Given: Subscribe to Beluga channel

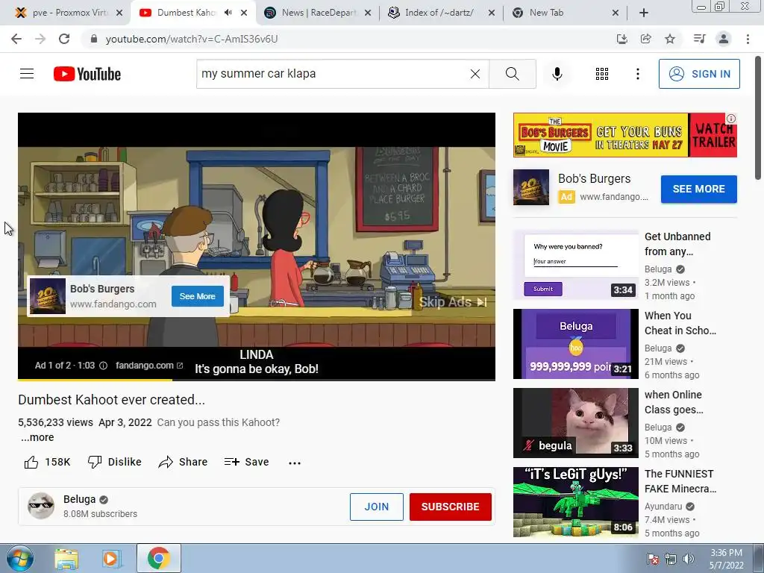Looking at the screenshot, I should tap(450, 507).
